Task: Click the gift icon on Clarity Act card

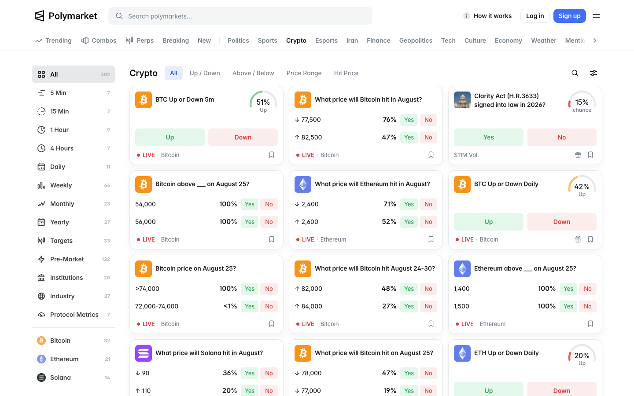Action: click(578, 155)
